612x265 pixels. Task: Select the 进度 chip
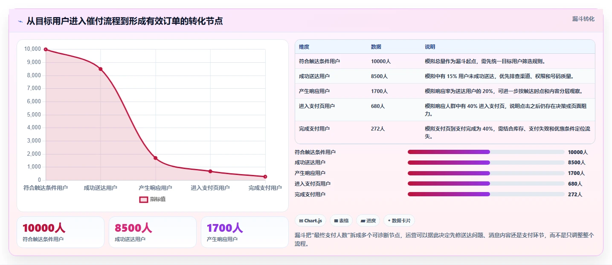coord(368,221)
